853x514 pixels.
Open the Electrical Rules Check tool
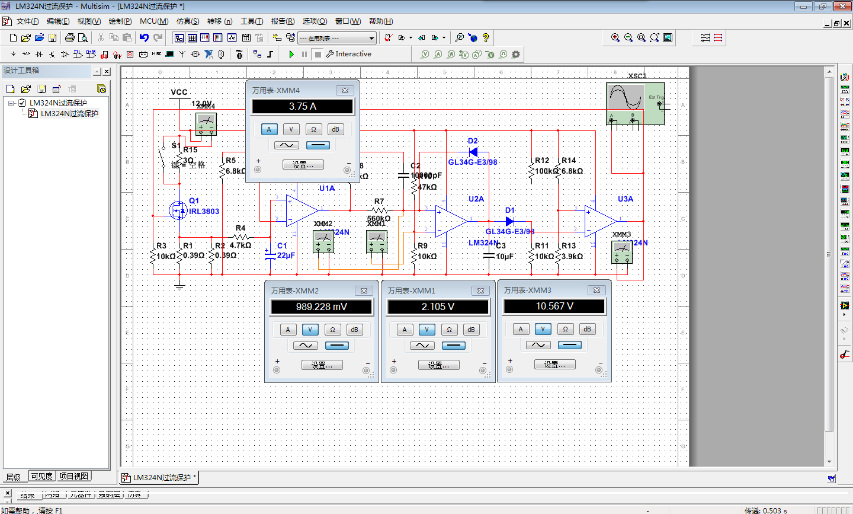388,37
